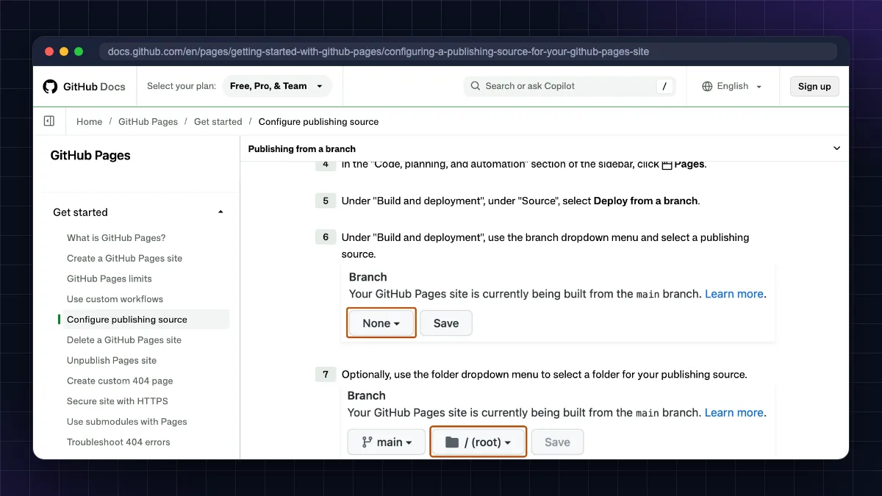Click the green maximize window dot
Image resolution: width=882 pixels, height=496 pixels.
[79, 51]
